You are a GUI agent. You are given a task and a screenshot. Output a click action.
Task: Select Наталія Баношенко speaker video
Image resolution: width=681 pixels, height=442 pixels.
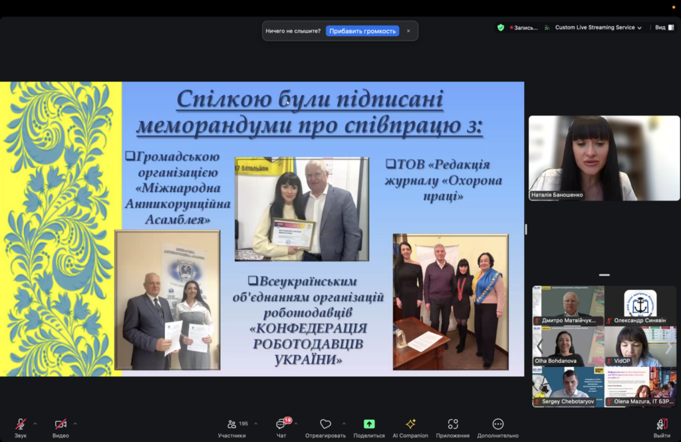604,158
